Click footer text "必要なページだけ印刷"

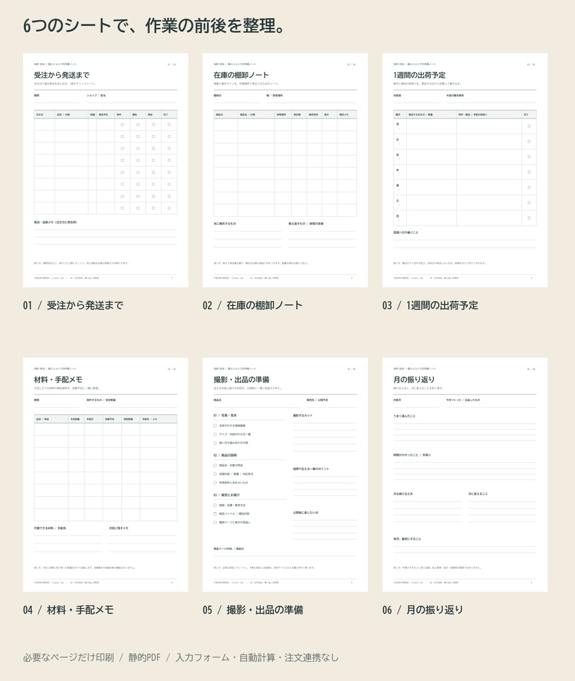68,658
